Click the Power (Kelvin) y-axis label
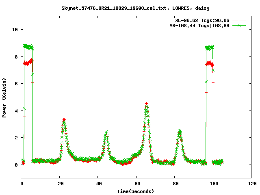Screen dimensions: 260x195 [4, 98]
